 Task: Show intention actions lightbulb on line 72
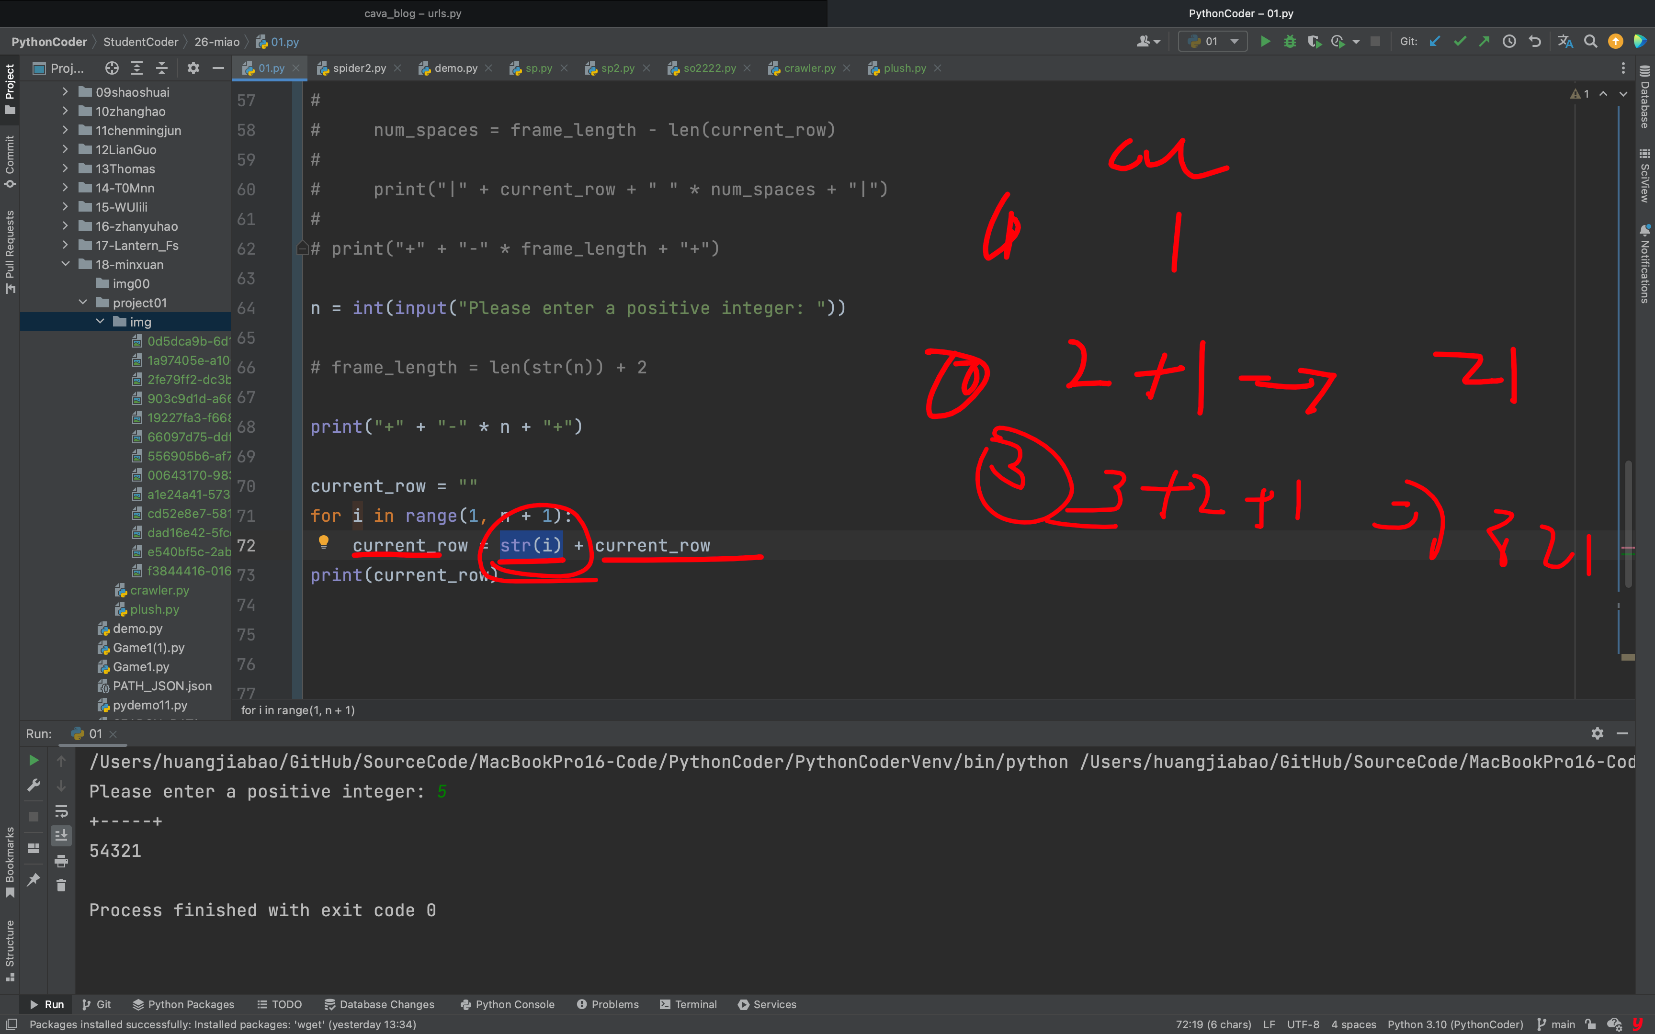tap(323, 542)
